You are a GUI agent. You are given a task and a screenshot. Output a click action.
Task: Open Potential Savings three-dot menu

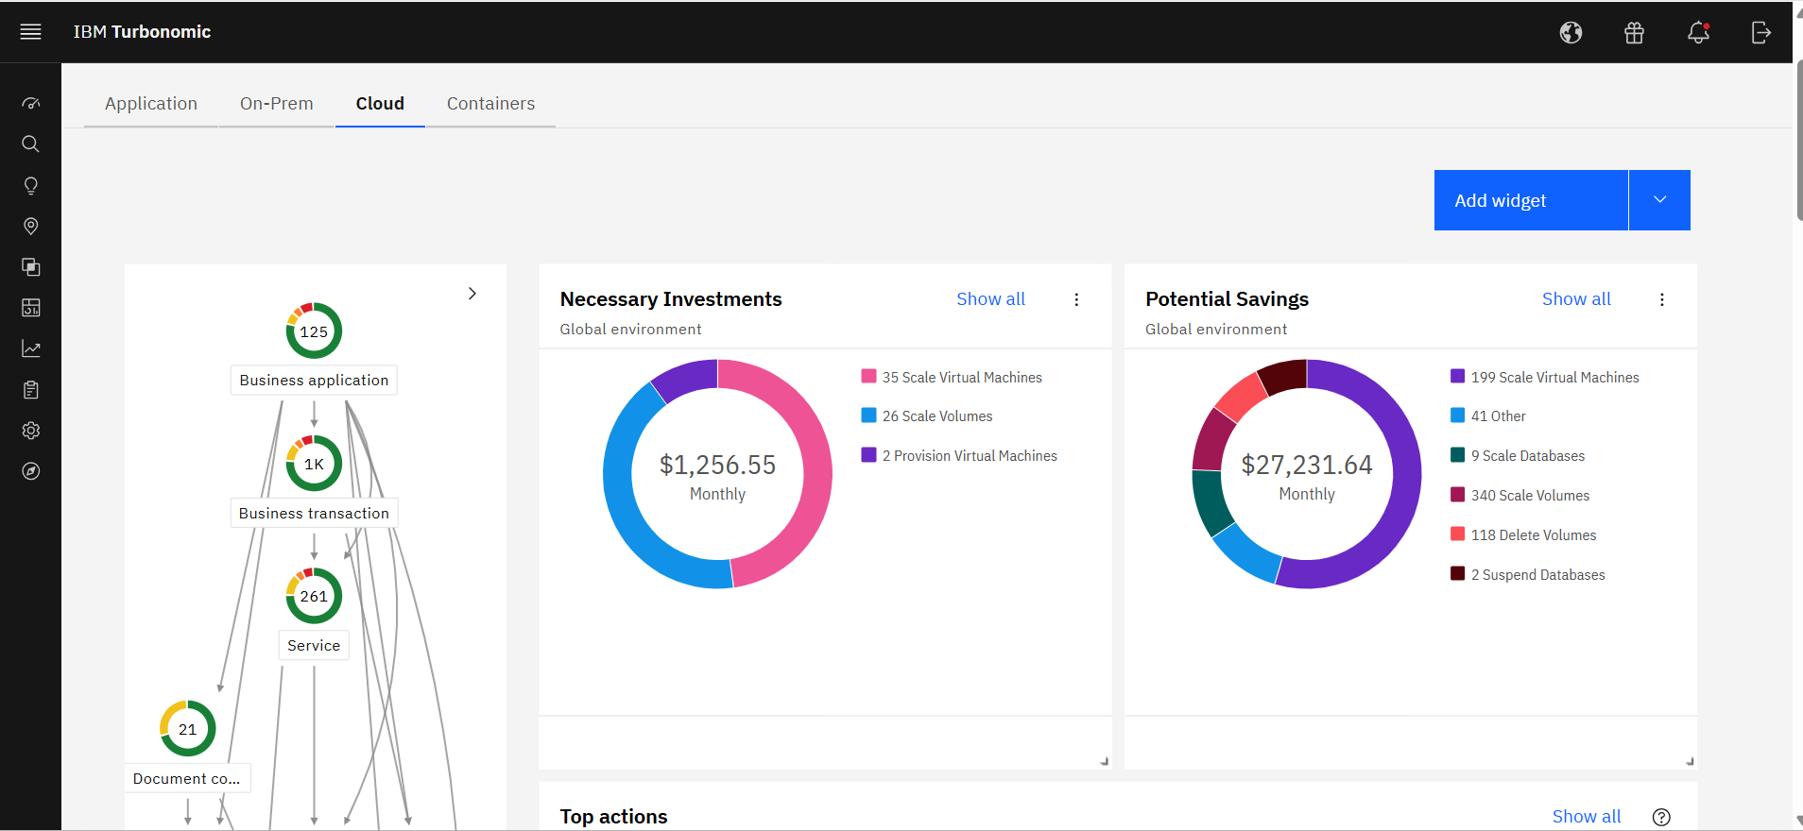click(x=1662, y=299)
